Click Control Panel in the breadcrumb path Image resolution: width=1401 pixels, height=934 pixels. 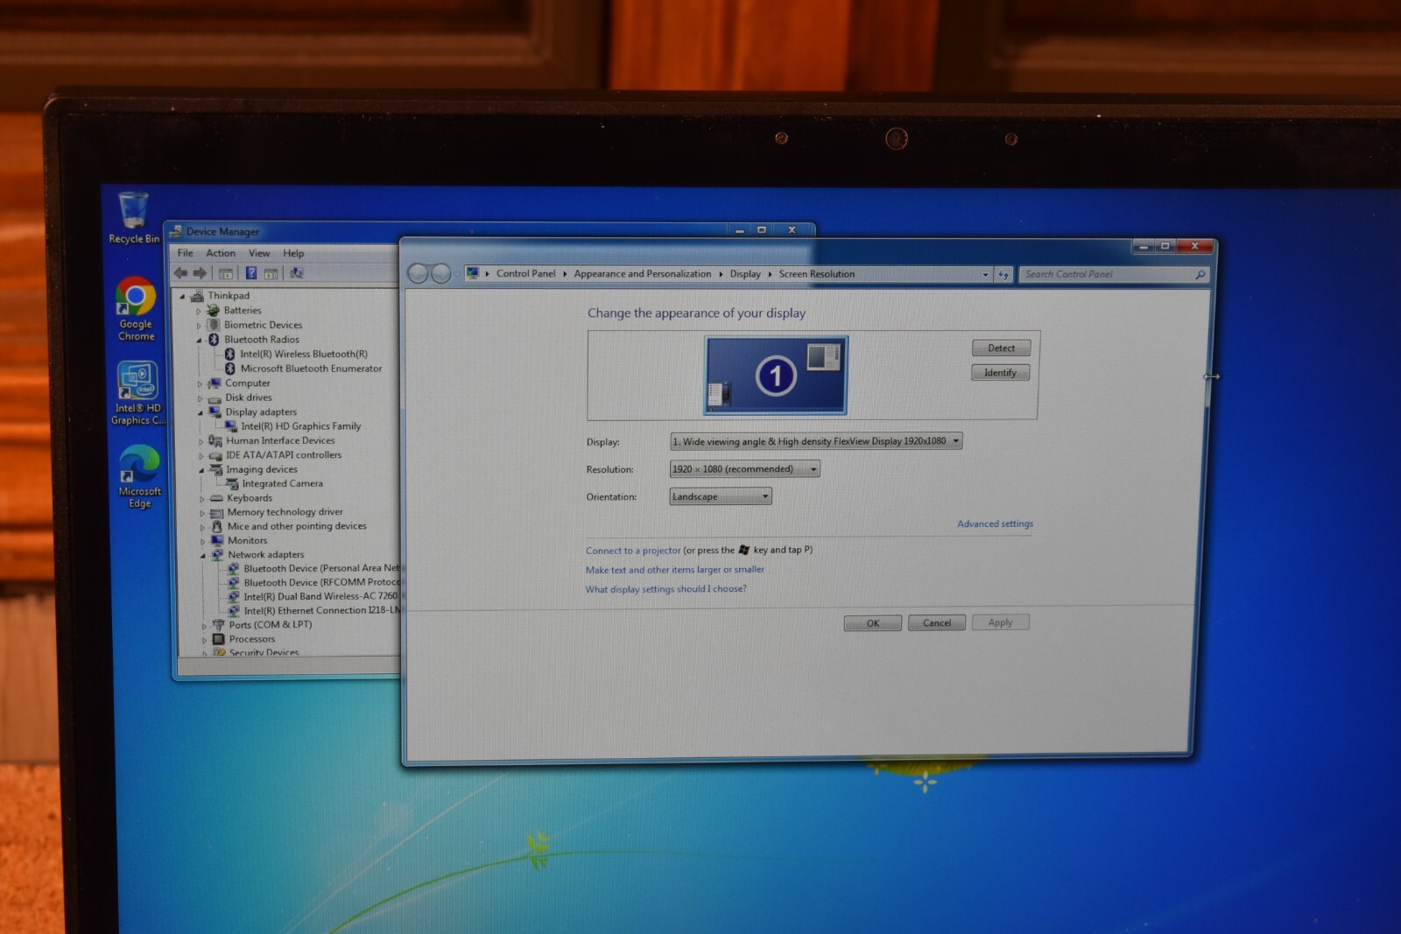(x=525, y=274)
